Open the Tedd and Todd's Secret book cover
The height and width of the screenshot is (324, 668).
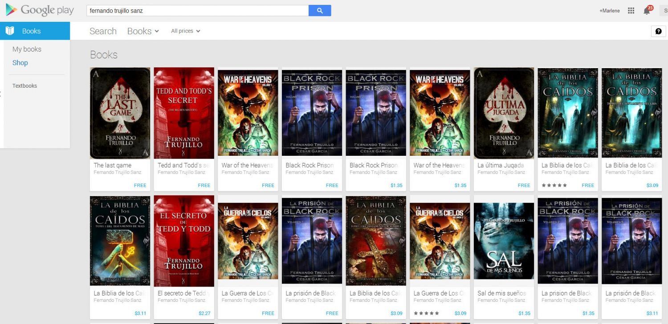[x=184, y=113]
